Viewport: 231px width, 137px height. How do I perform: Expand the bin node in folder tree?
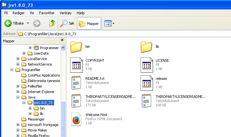[30, 108]
